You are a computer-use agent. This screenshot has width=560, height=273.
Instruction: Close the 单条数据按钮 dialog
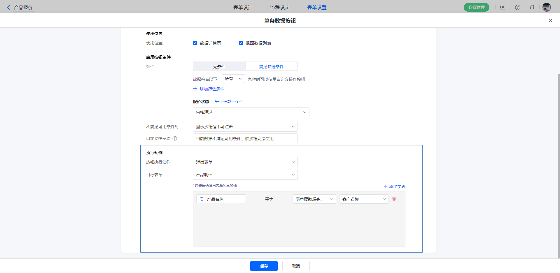point(550,20)
